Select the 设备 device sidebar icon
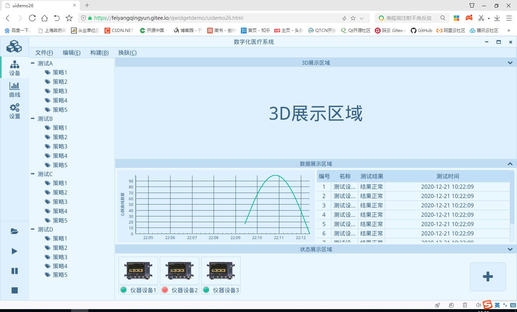Screen dimensions: 517x312 pos(14,68)
